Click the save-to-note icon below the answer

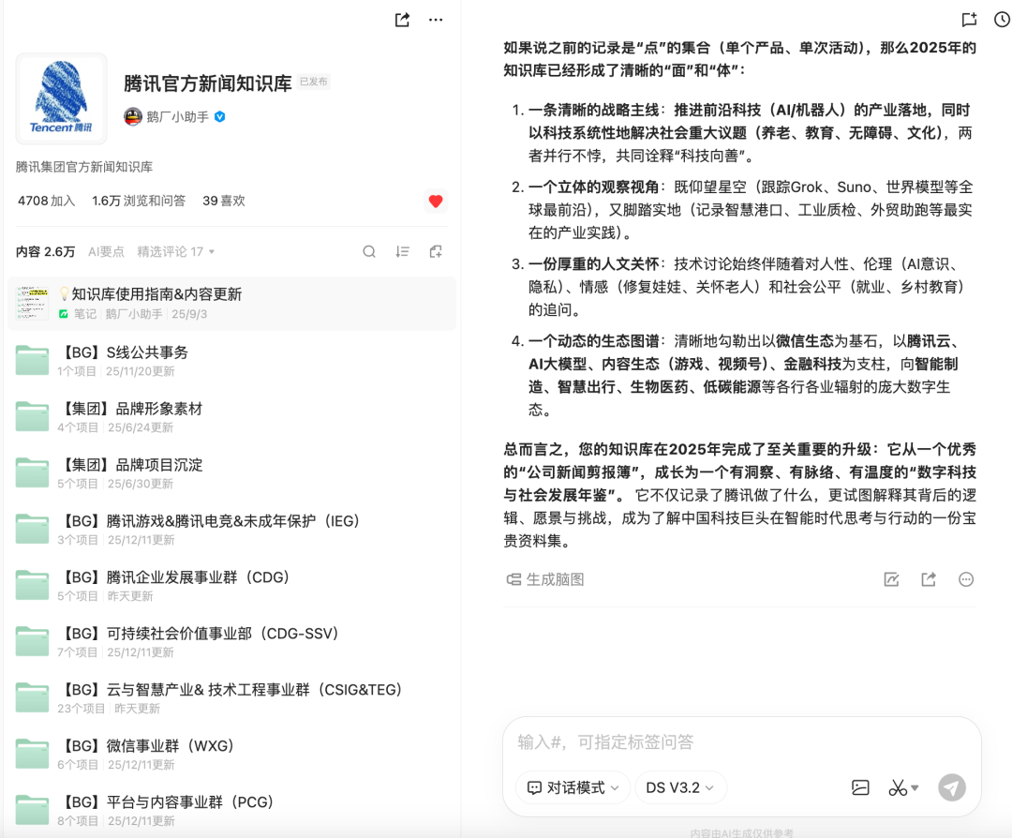(891, 579)
